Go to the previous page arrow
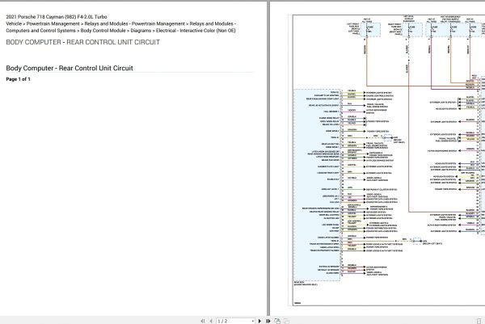The height and width of the screenshot is (324, 485). pyautogui.click(x=211, y=322)
